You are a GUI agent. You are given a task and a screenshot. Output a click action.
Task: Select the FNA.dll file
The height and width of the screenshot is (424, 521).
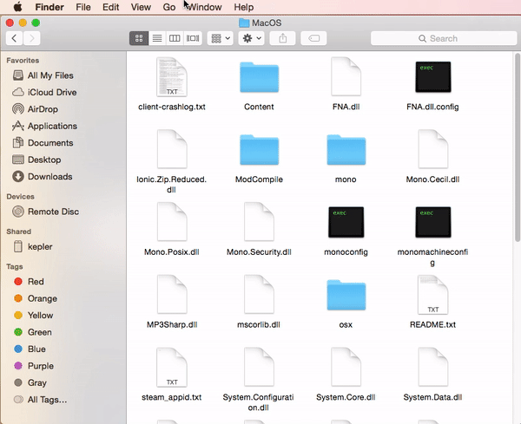(x=346, y=77)
